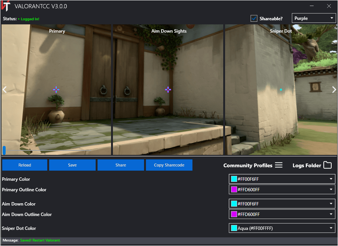This screenshot has width=338, height=246.
Task: Click the Primary crosshair preview panel
Action: (56, 89)
